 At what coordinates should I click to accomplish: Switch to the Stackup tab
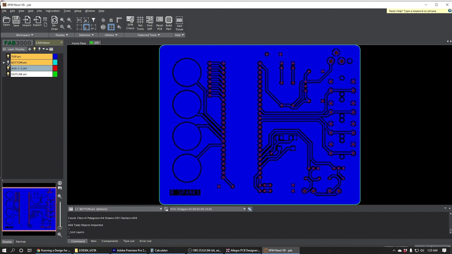20,242
